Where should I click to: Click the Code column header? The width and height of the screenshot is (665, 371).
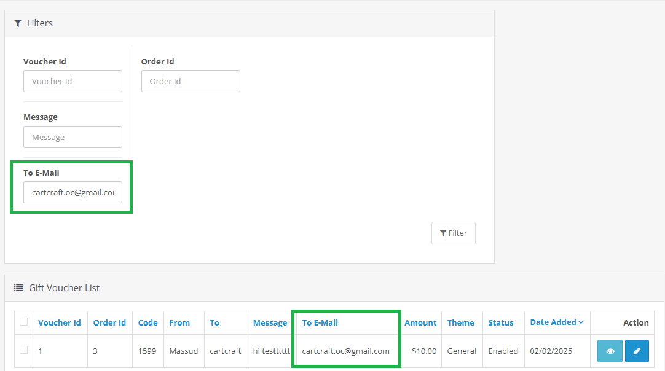(148, 323)
